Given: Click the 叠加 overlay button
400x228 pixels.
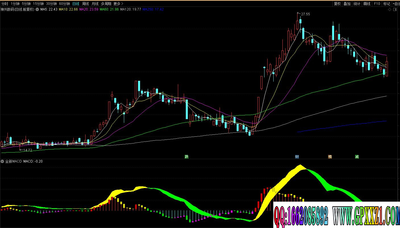Looking at the screenshot, I should (347, 4).
